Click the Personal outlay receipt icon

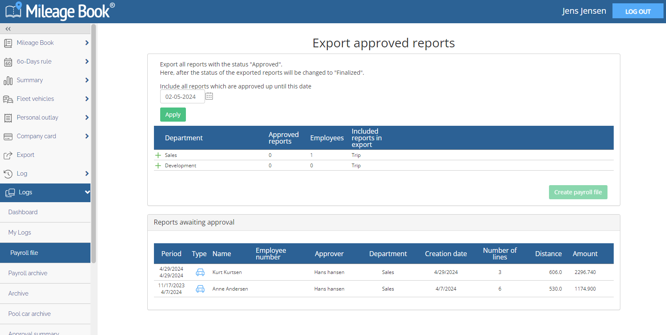(x=8, y=118)
